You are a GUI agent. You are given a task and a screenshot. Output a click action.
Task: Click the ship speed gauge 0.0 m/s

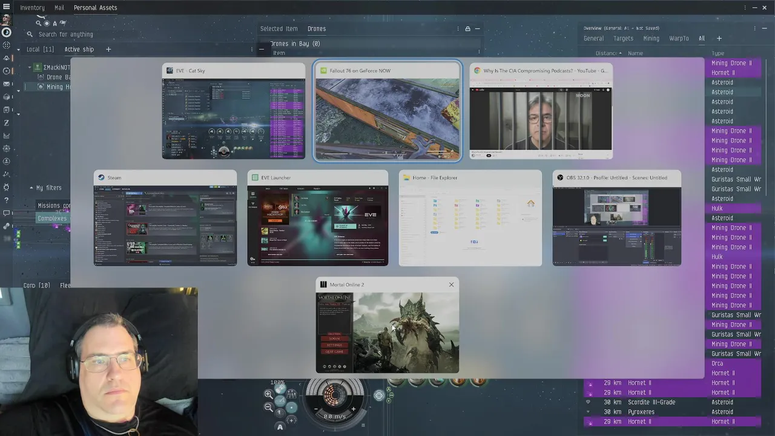pyautogui.click(x=335, y=417)
